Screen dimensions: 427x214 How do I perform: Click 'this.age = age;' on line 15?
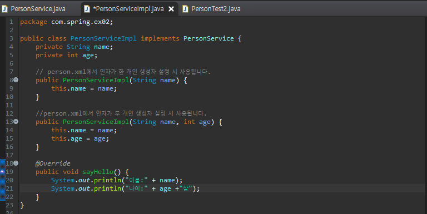[80, 138]
